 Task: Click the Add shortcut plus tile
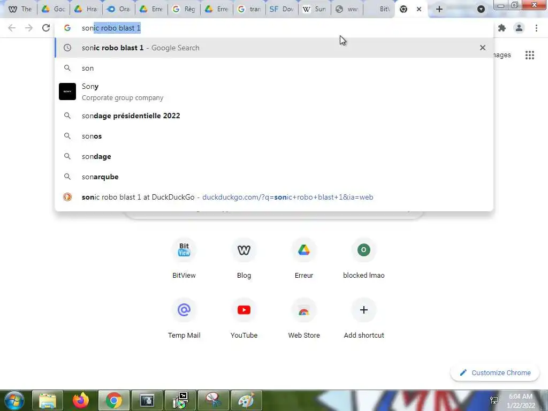pyautogui.click(x=364, y=318)
